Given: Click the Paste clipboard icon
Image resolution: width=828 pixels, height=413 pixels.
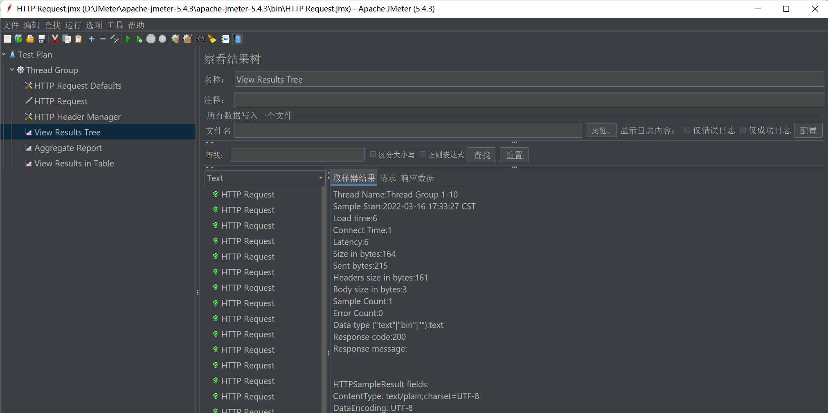Looking at the screenshot, I should point(78,39).
